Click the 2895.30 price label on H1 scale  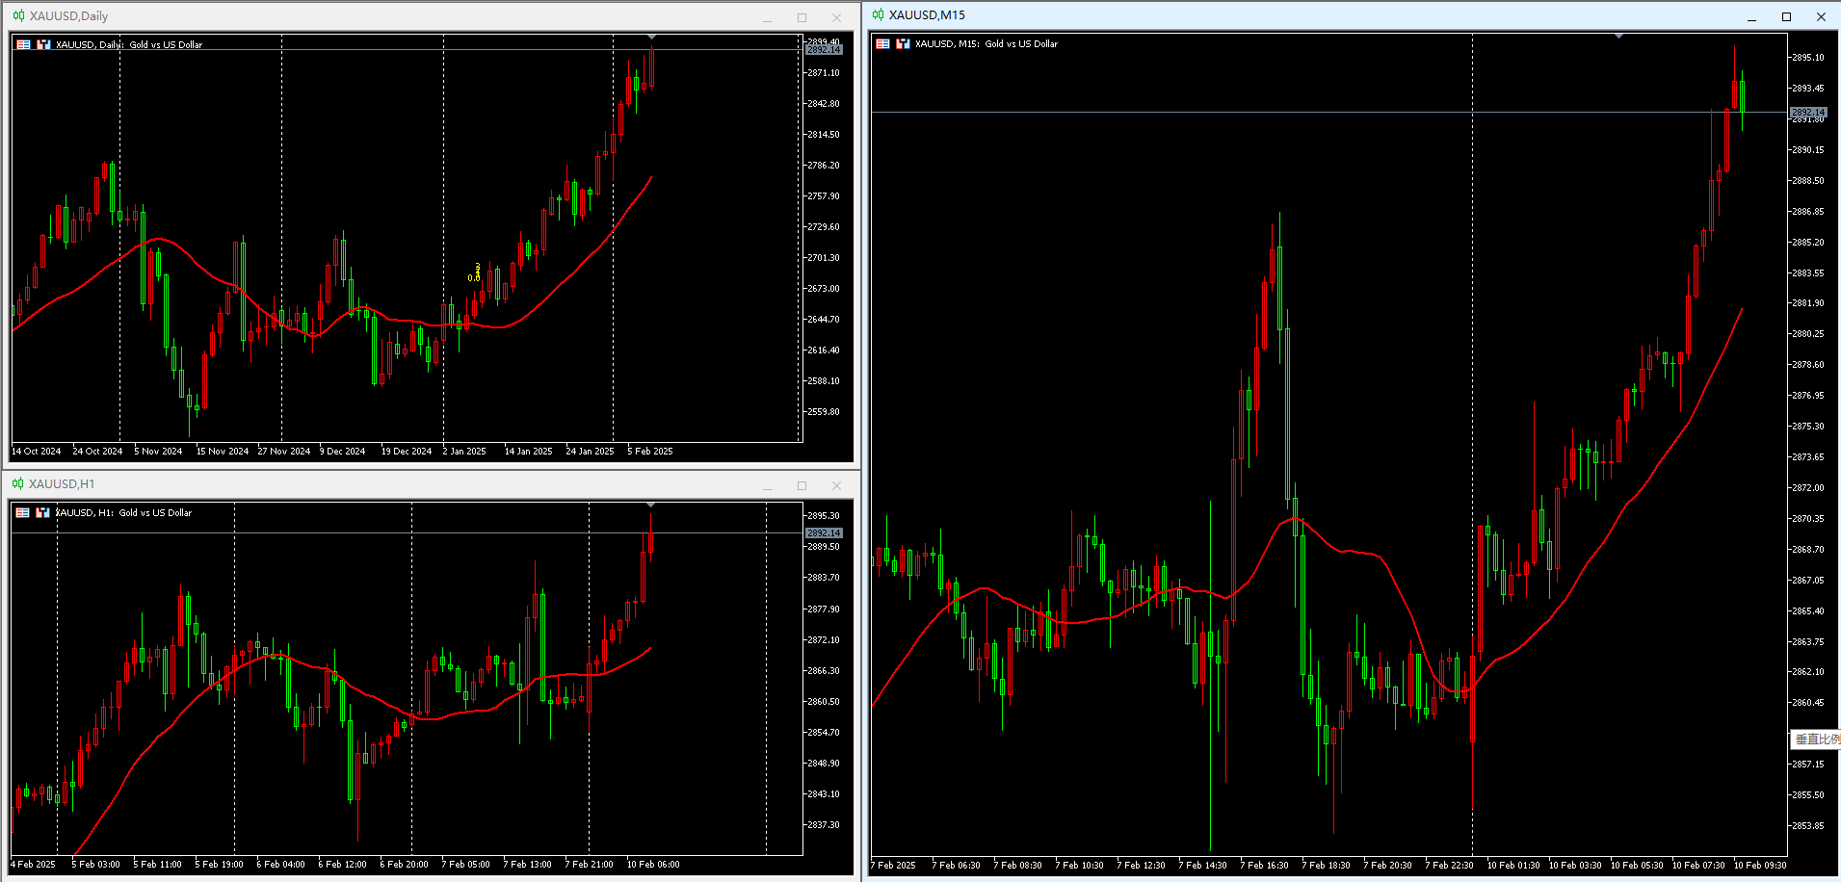coord(823,515)
